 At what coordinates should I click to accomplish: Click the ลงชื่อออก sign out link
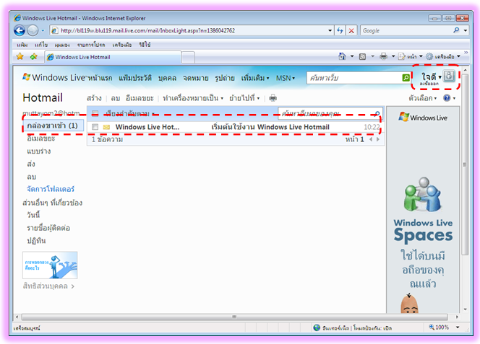(x=429, y=84)
